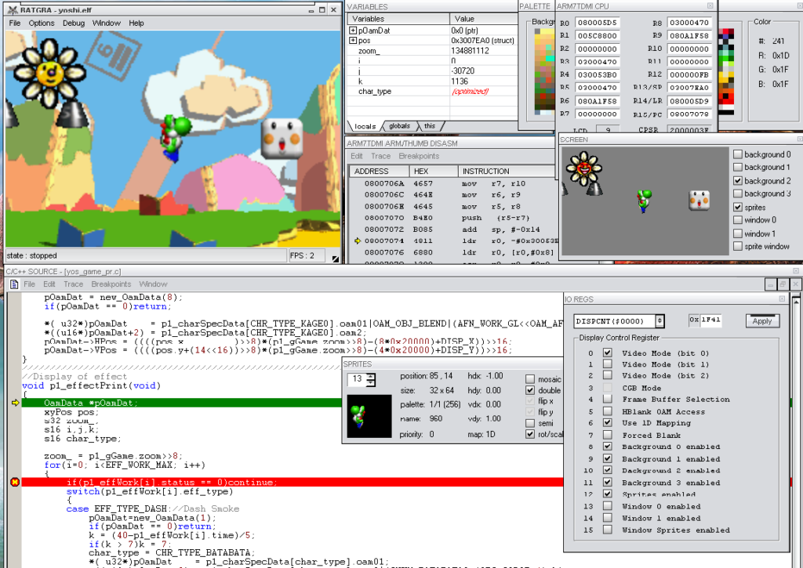Switch to the globals tab
803x568 pixels.
coord(399,126)
